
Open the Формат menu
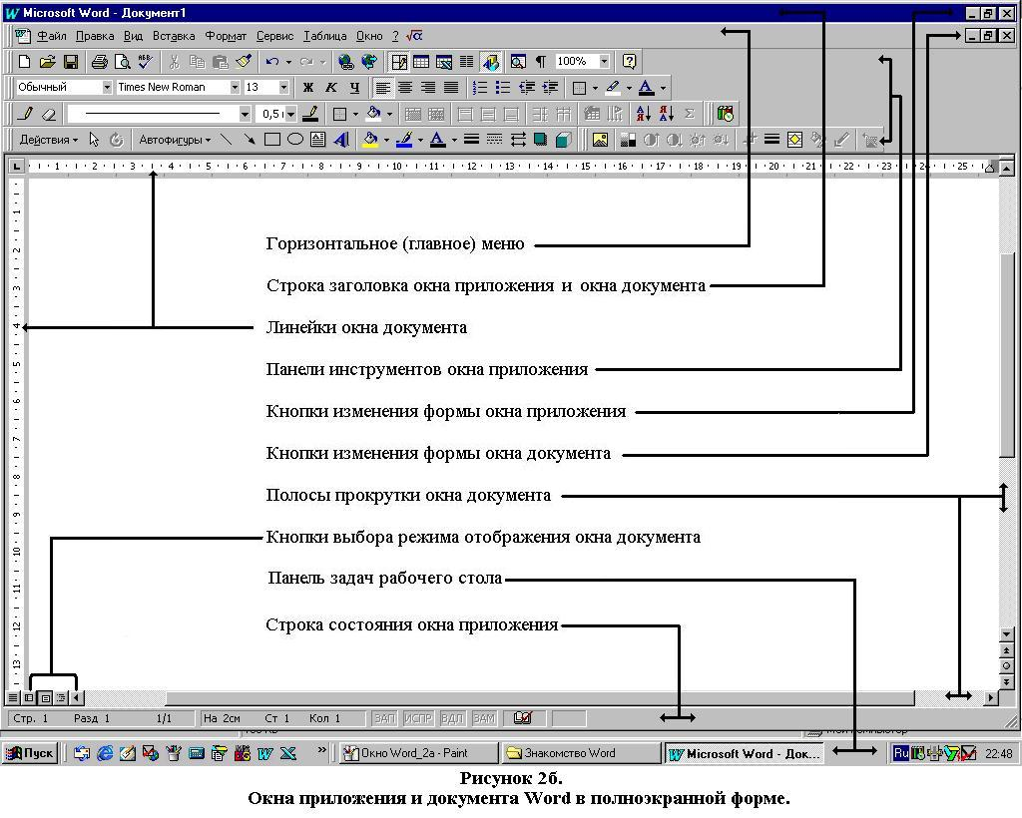coord(226,37)
